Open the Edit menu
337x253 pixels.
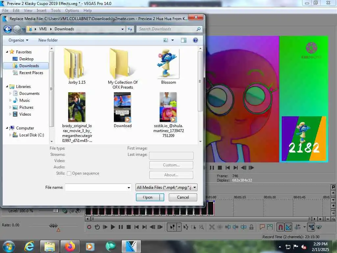[16, 11]
